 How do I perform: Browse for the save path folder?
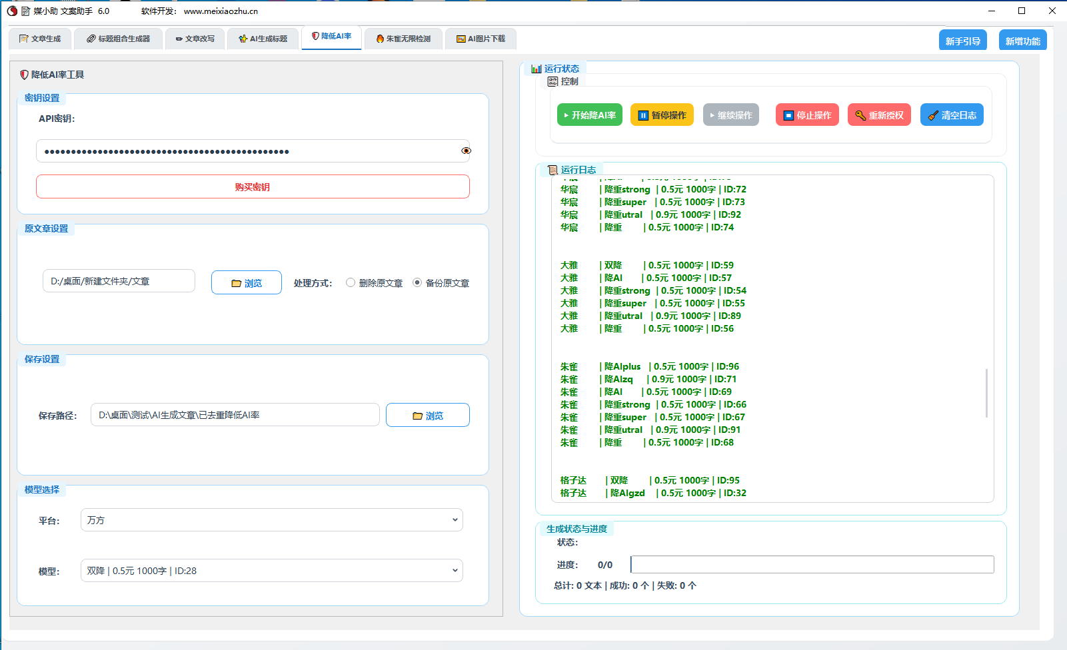[x=427, y=416]
